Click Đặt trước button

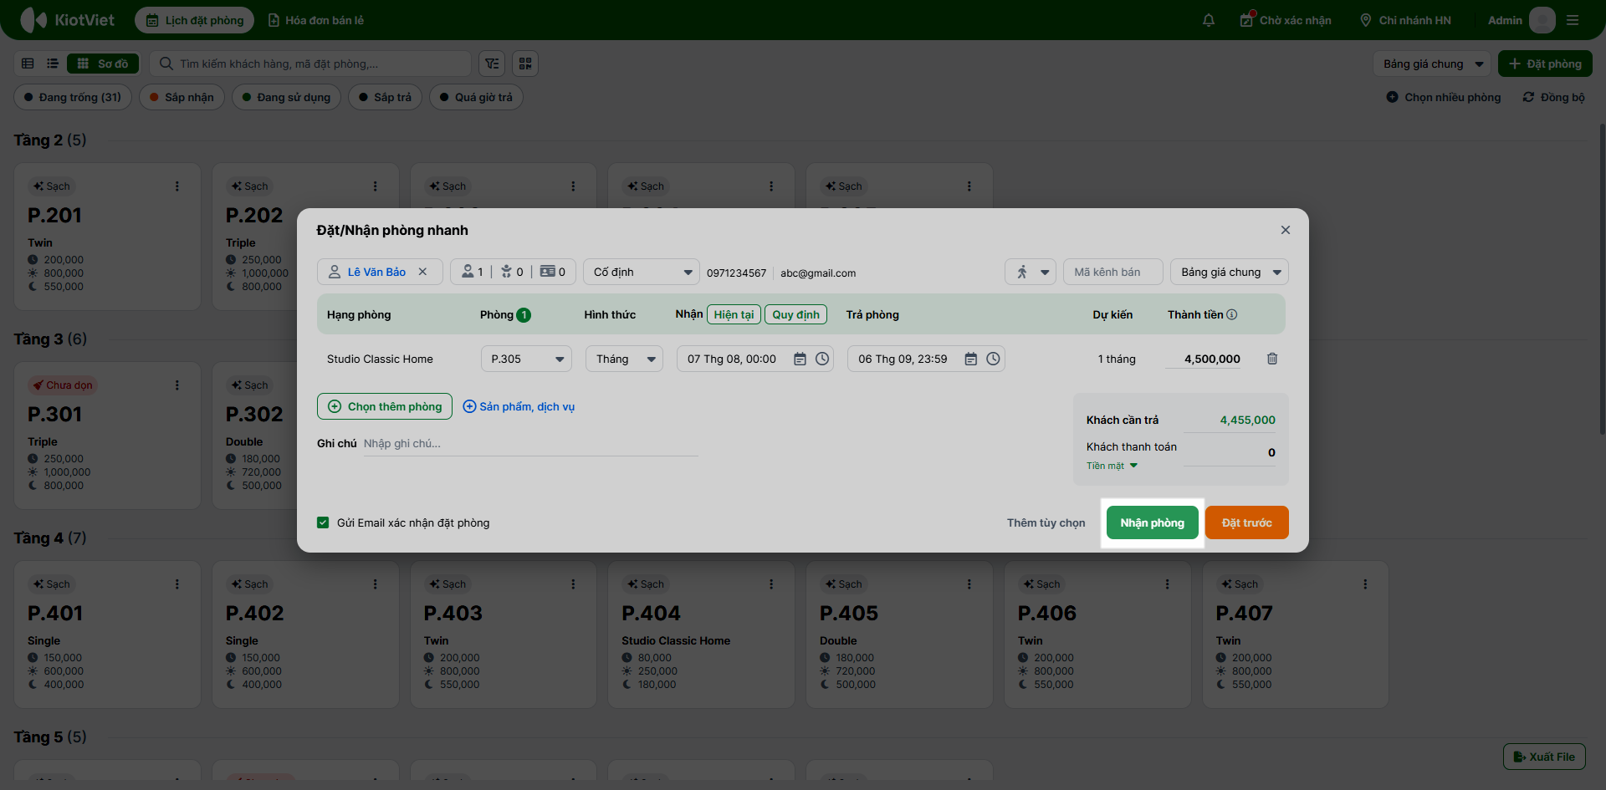[1246, 522]
